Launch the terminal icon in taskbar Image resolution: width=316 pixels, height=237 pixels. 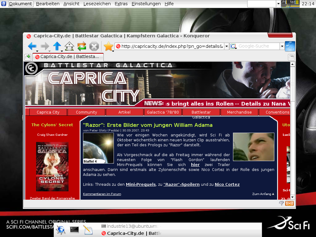point(74,230)
